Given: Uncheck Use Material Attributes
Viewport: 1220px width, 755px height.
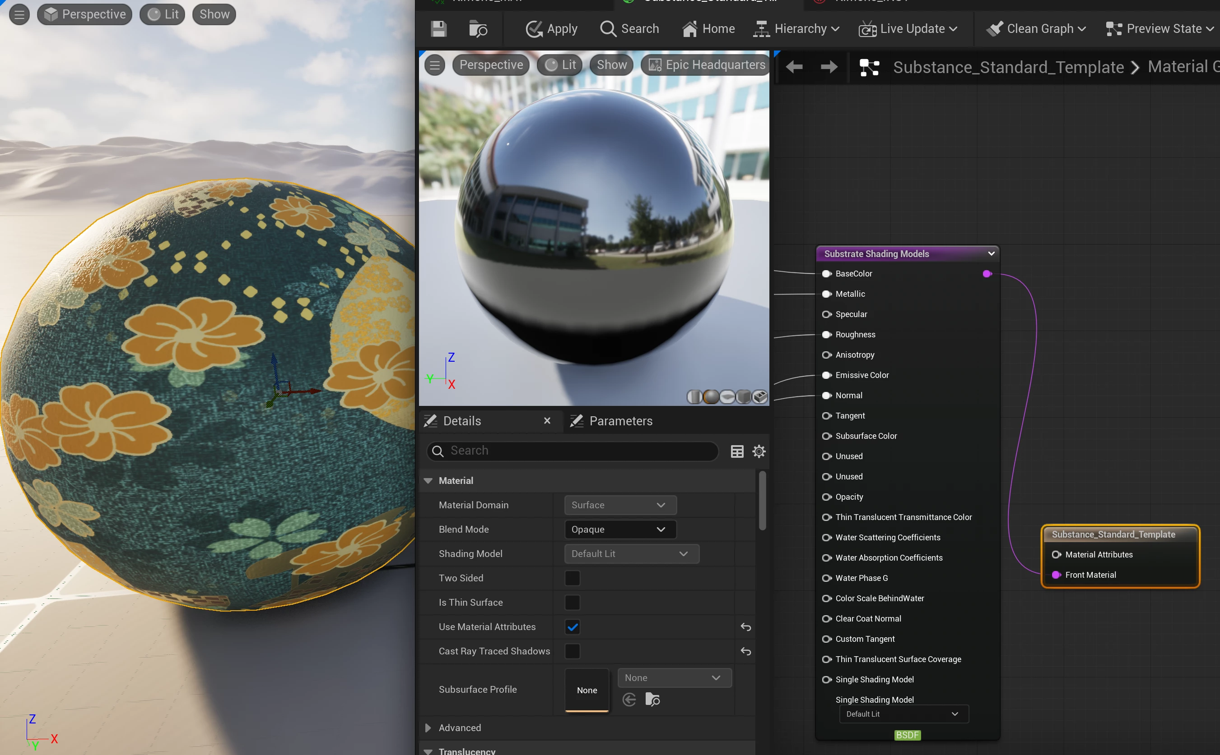Looking at the screenshot, I should 572,626.
